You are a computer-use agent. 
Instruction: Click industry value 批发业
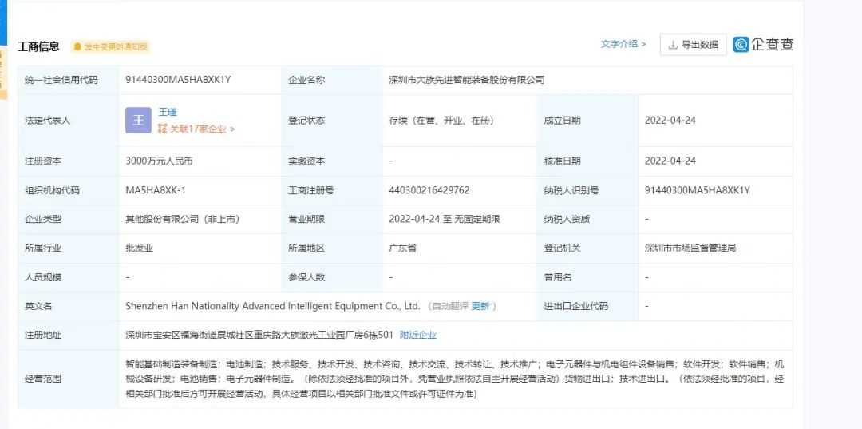[140, 248]
